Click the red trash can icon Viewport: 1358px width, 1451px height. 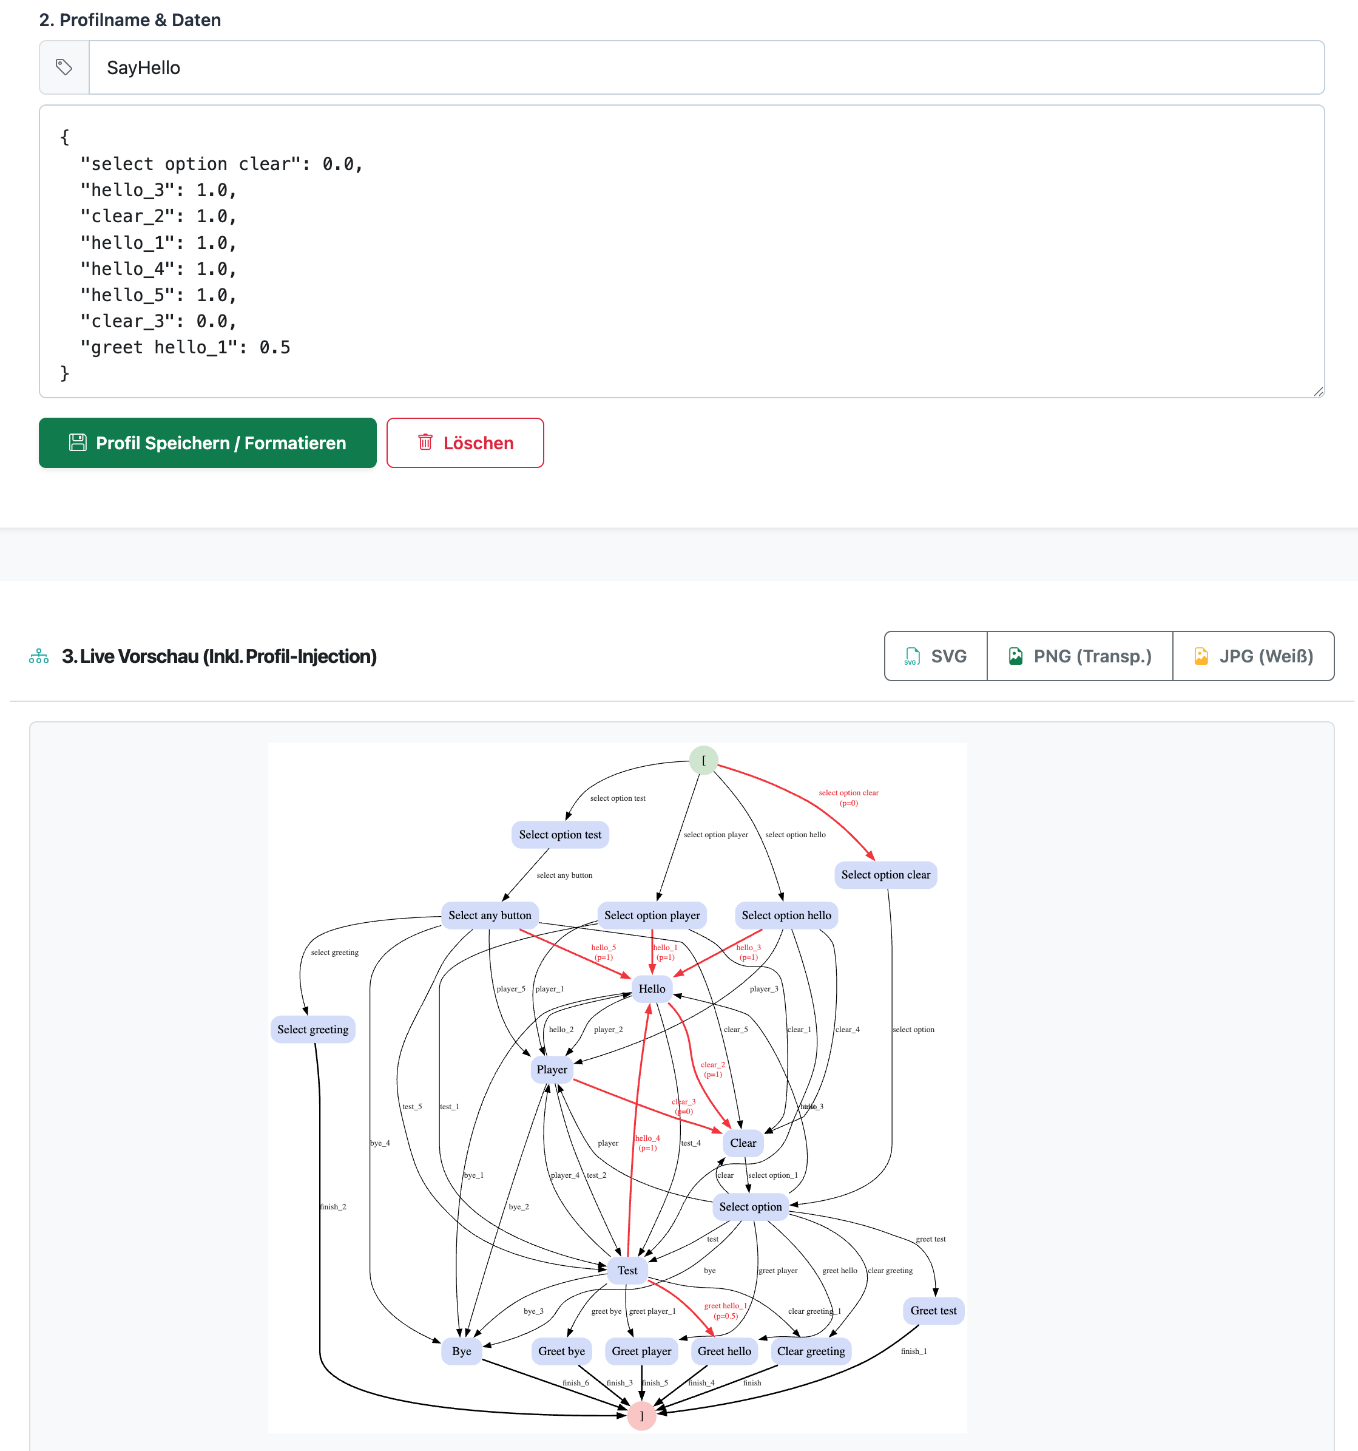pos(425,443)
